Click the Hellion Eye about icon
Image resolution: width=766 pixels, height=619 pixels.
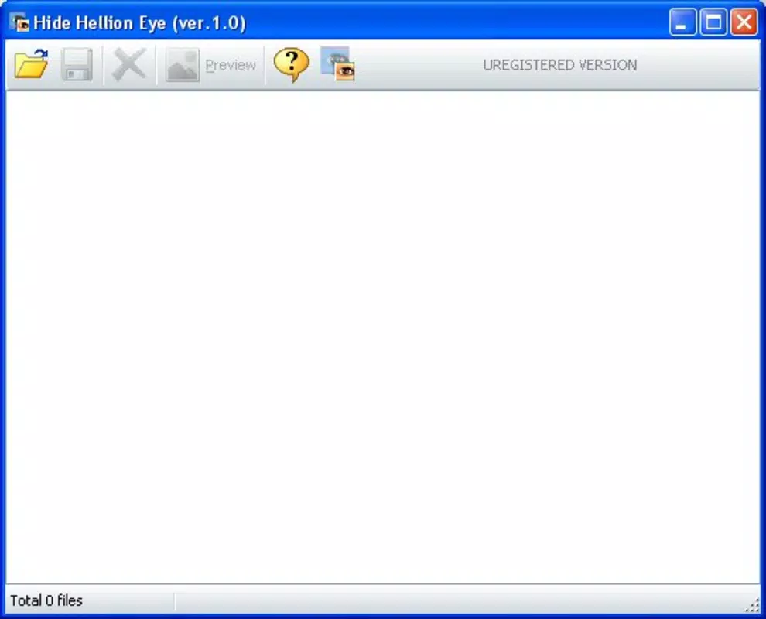pos(337,63)
